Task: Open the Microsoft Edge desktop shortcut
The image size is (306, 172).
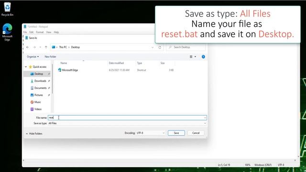Action: pyautogui.click(x=7, y=32)
